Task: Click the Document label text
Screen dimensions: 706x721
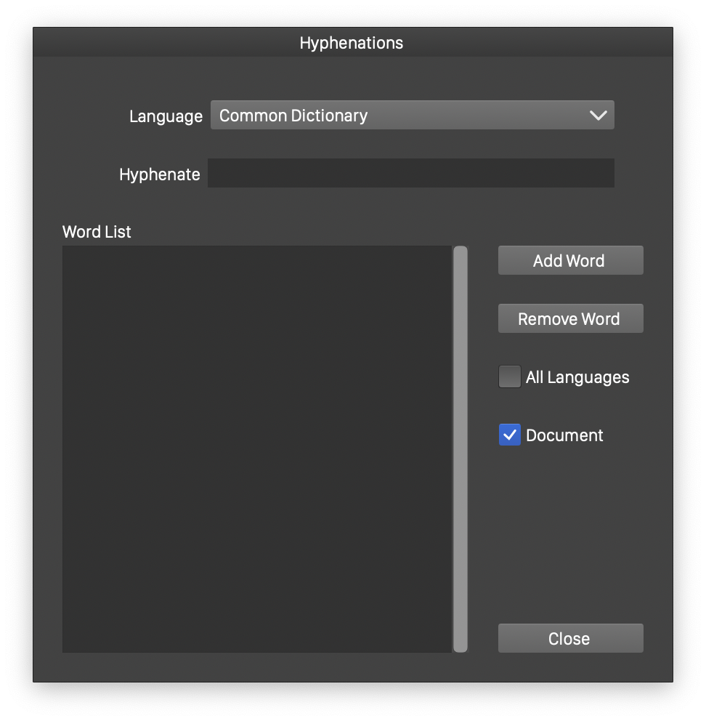Action: coord(564,435)
